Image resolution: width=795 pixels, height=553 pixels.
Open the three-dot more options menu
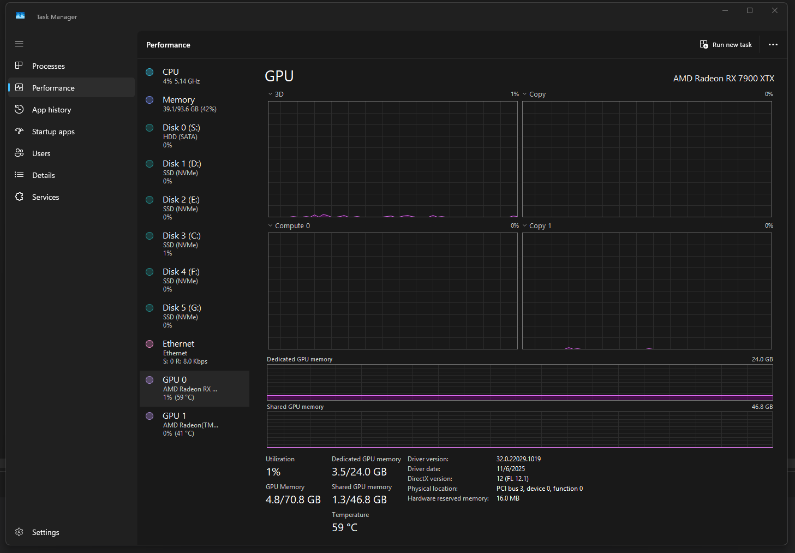pos(773,45)
